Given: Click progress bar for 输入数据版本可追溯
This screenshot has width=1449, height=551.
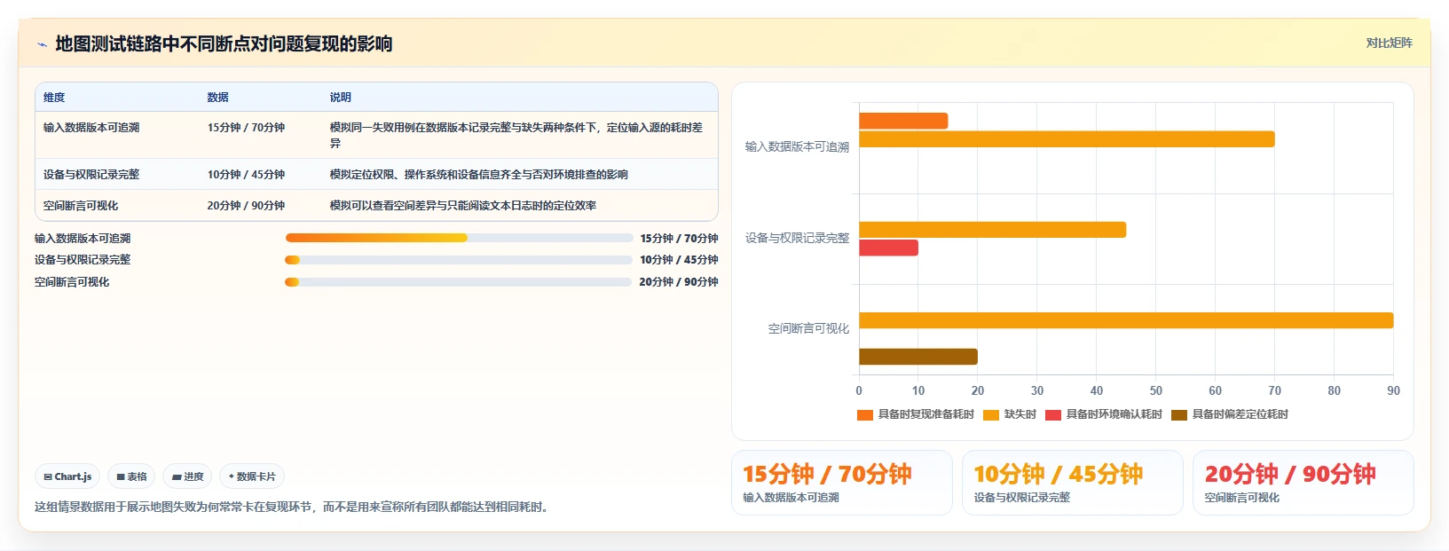Looking at the screenshot, I should (459, 238).
